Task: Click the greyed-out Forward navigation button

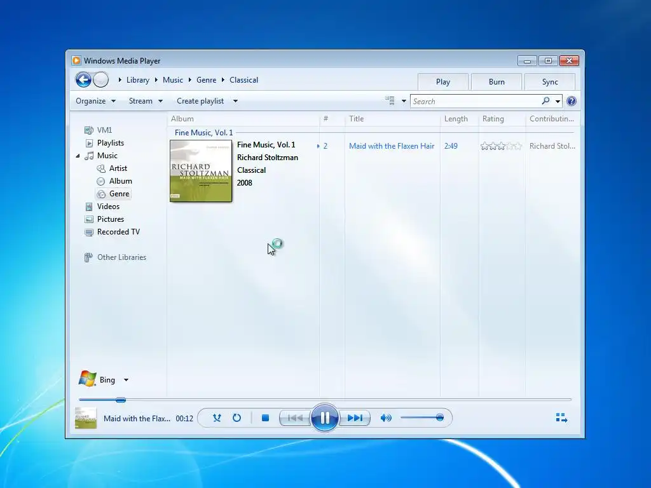Action: coord(101,79)
